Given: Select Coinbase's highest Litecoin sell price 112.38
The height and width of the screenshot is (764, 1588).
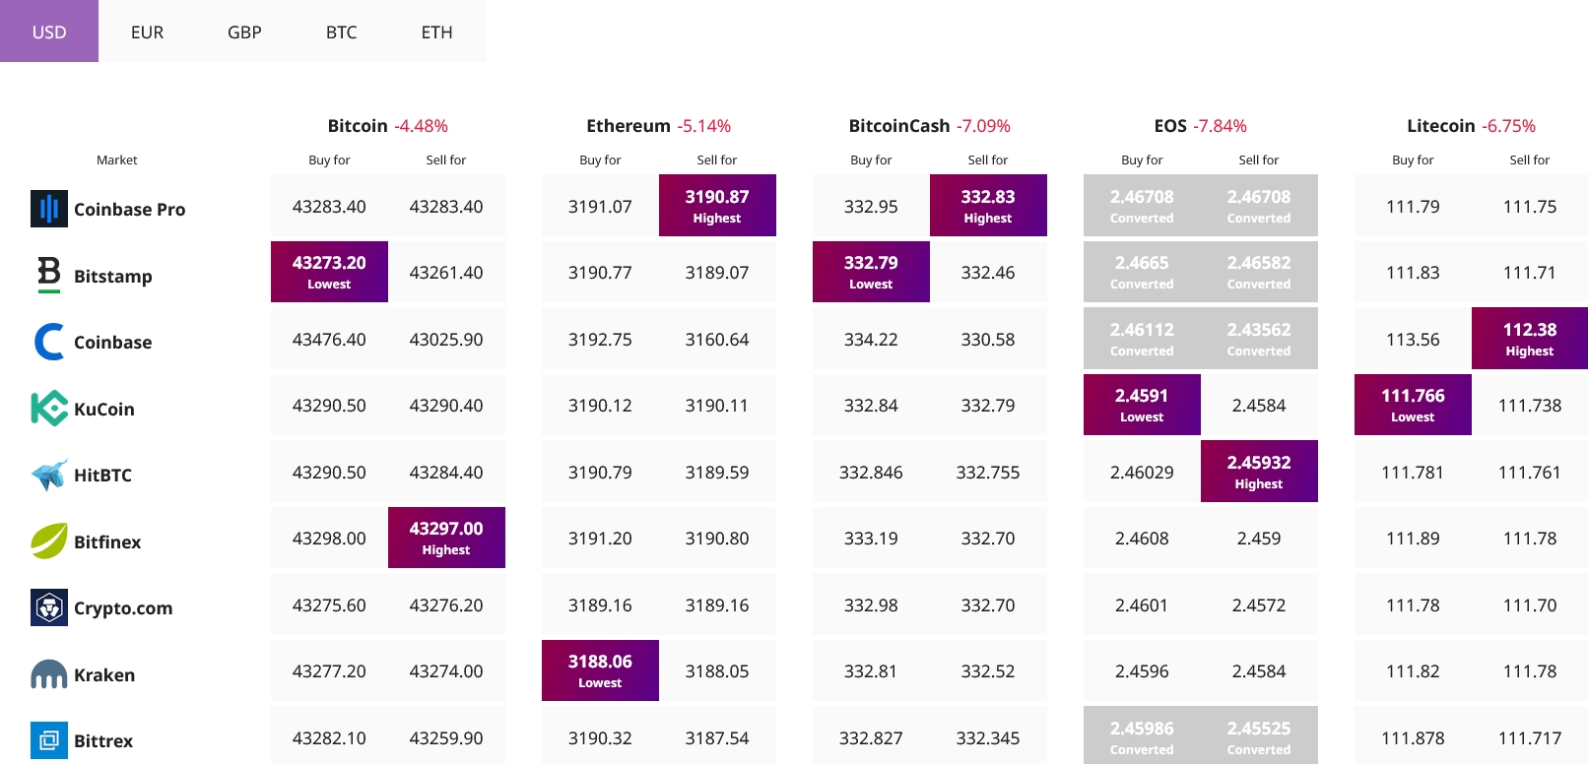Looking at the screenshot, I should click(1530, 339).
